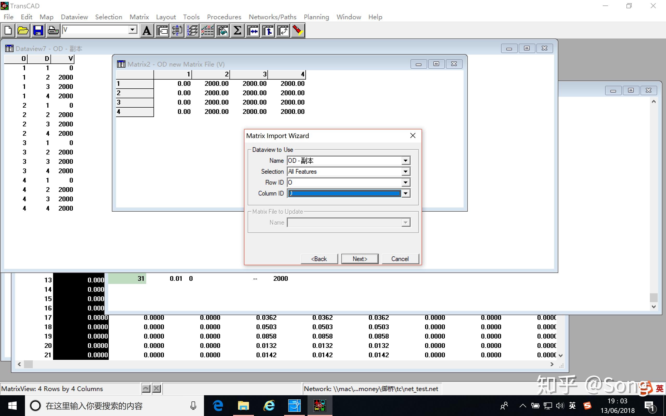Click the New file toolbar icon

pyautogui.click(x=8, y=30)
